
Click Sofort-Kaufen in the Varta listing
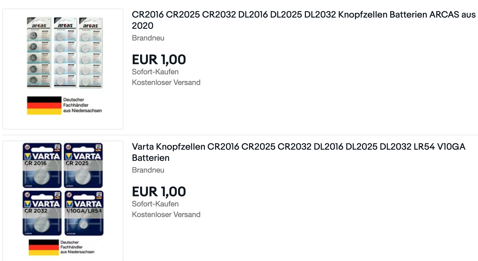(155, 204)
